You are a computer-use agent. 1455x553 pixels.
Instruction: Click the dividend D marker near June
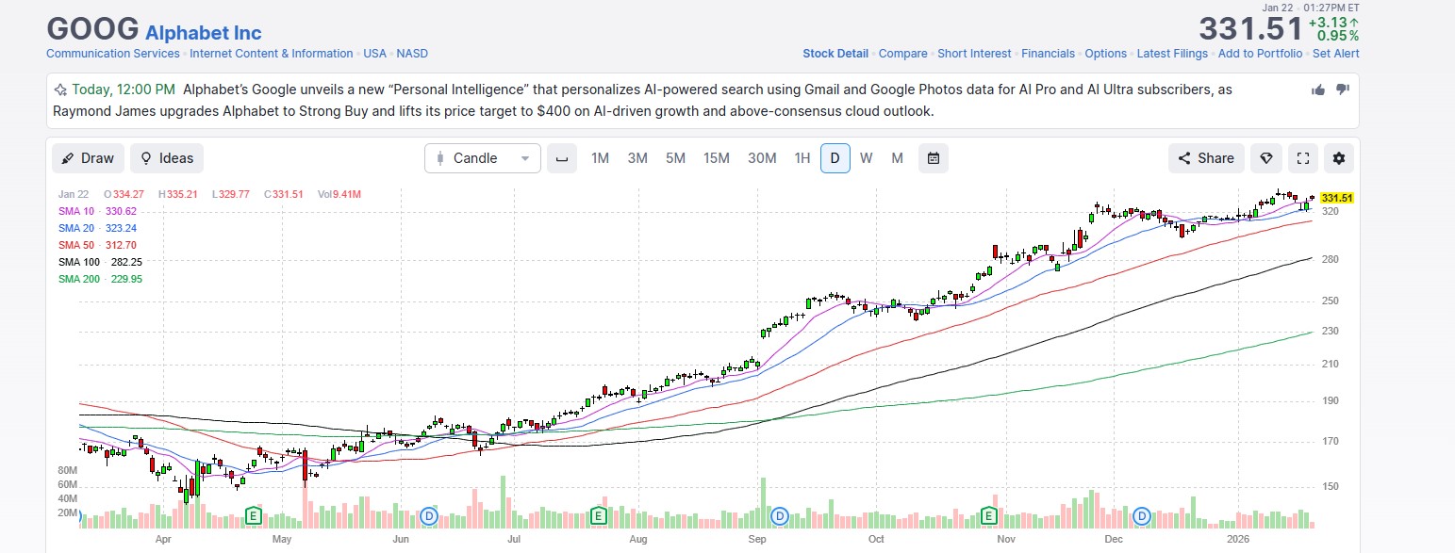(428, 515)
